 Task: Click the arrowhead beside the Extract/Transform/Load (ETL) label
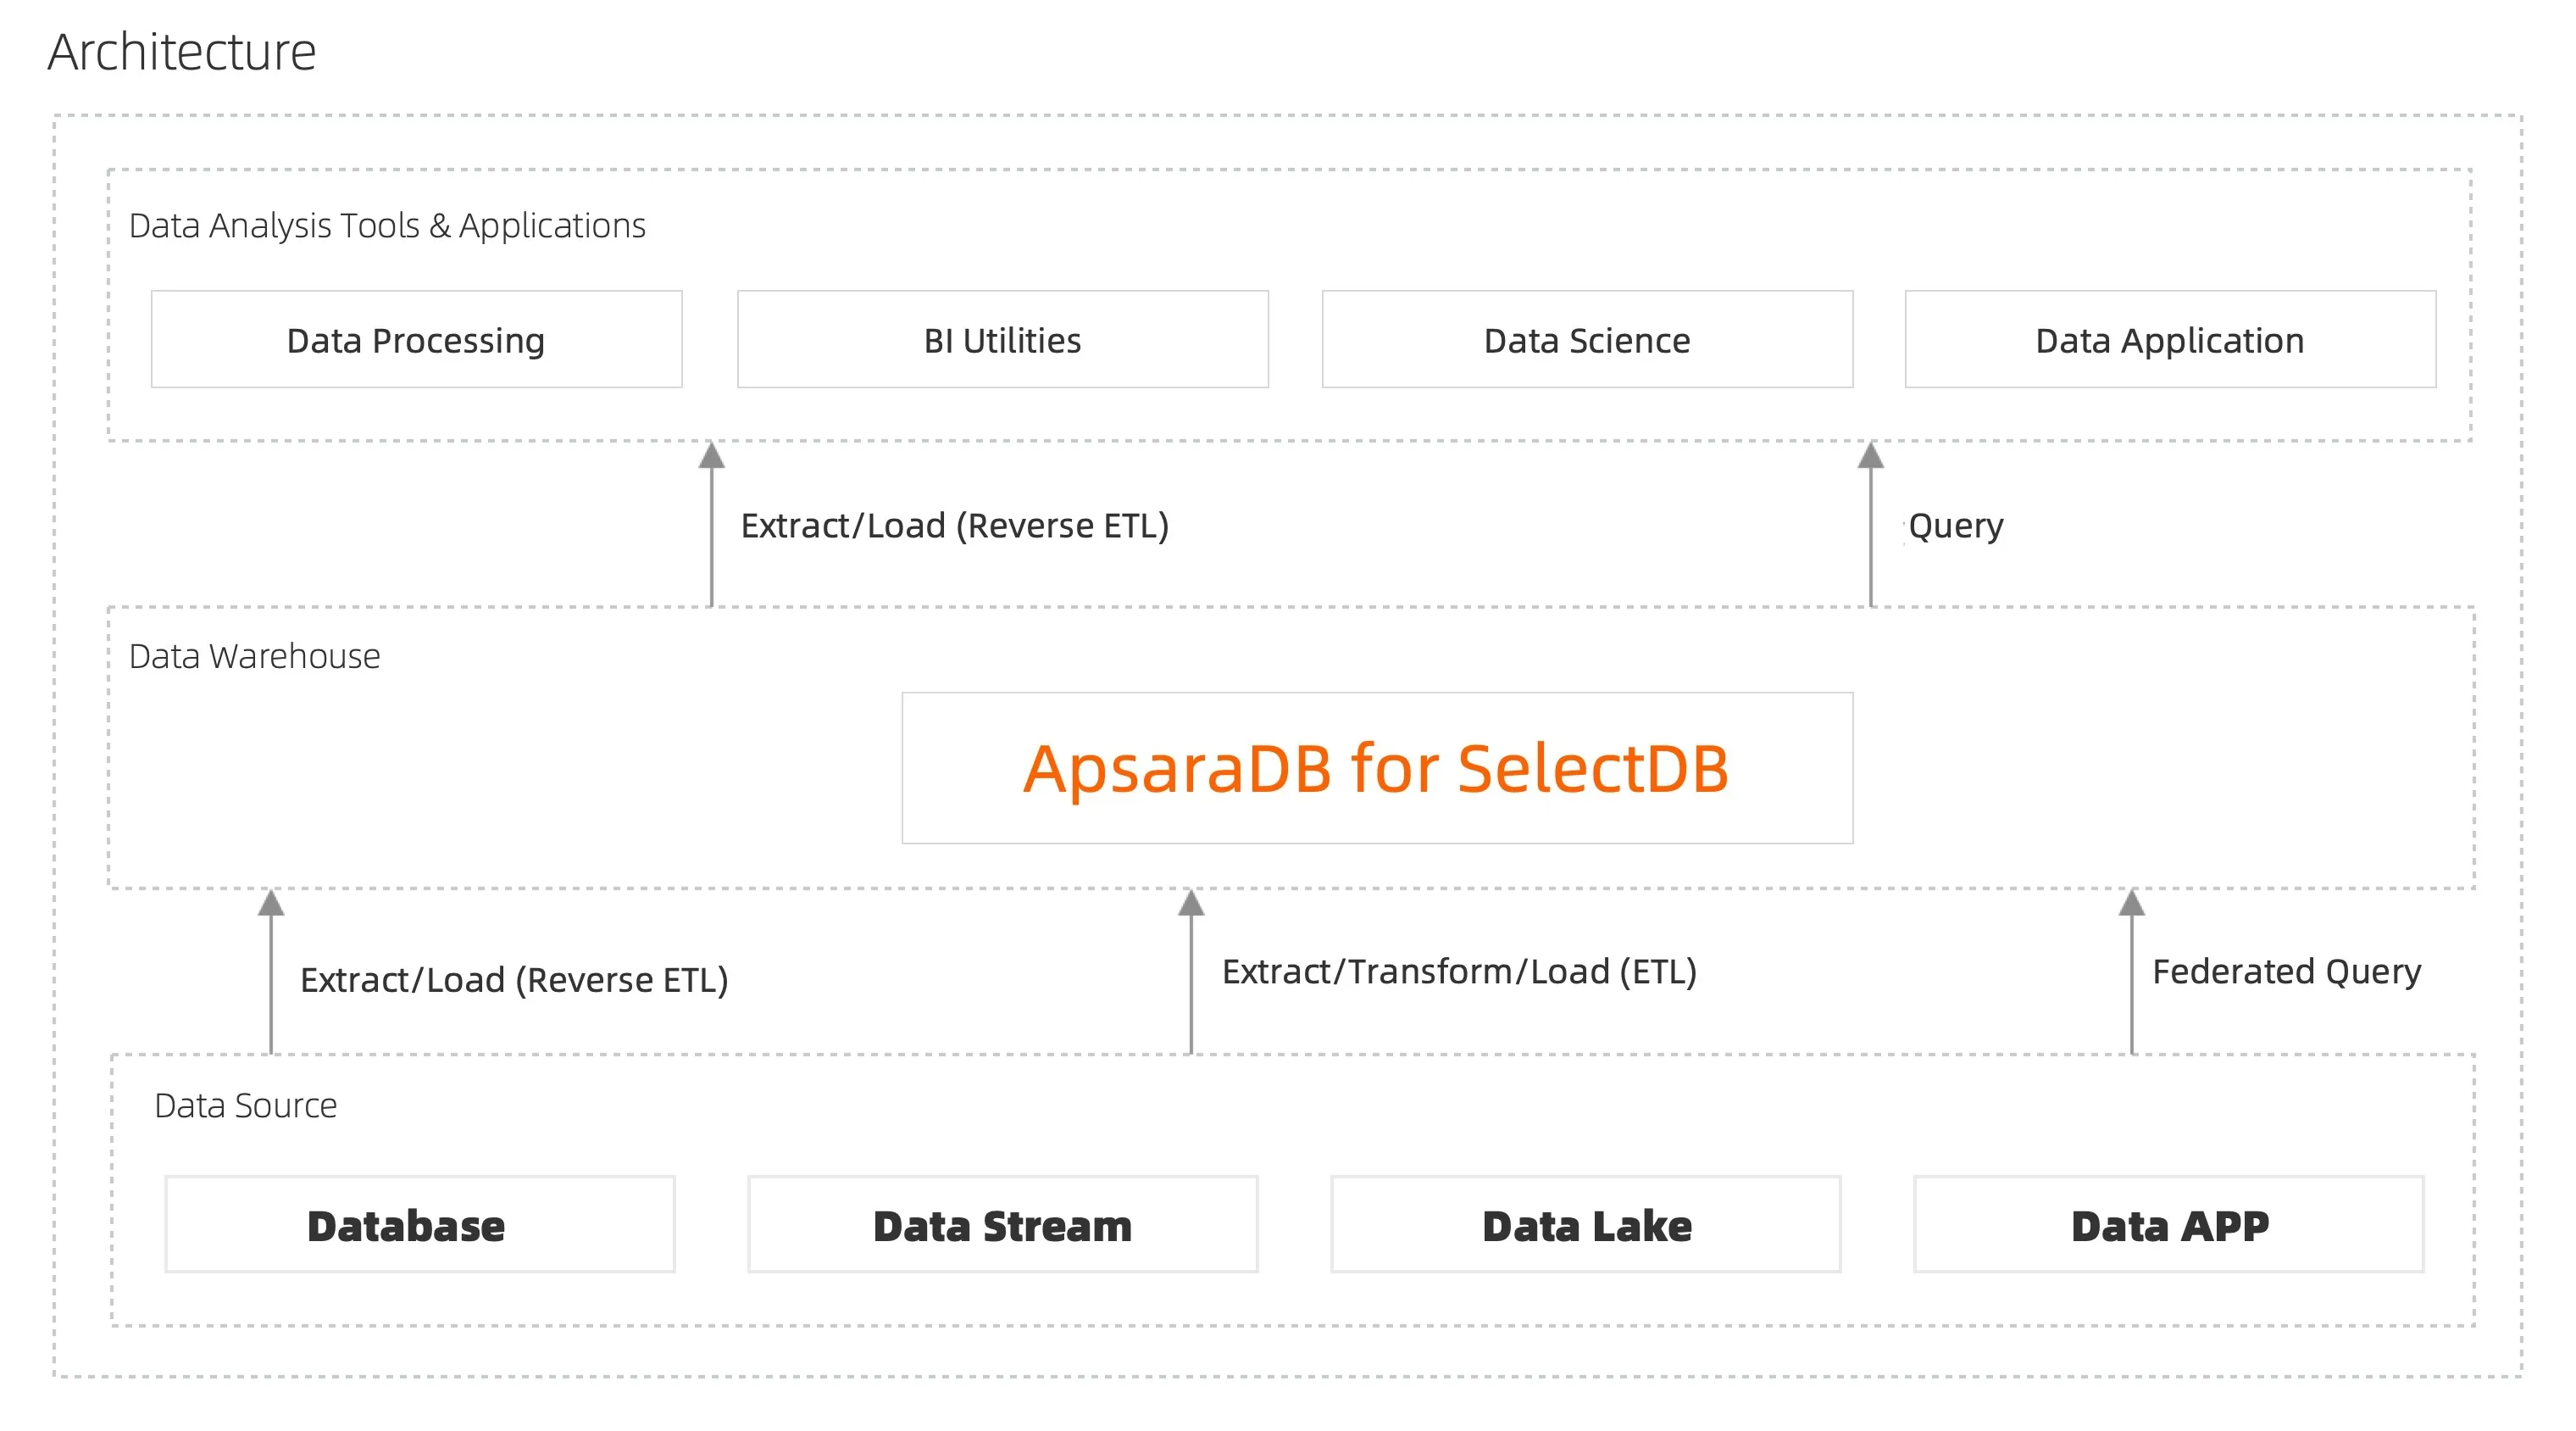point(1191,904)
